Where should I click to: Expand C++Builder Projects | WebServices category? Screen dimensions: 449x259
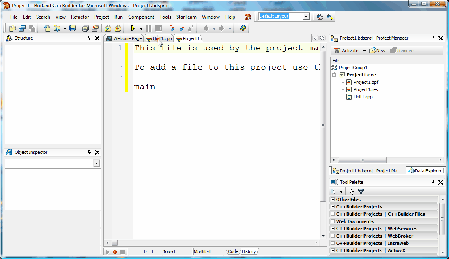coord(333,228)
